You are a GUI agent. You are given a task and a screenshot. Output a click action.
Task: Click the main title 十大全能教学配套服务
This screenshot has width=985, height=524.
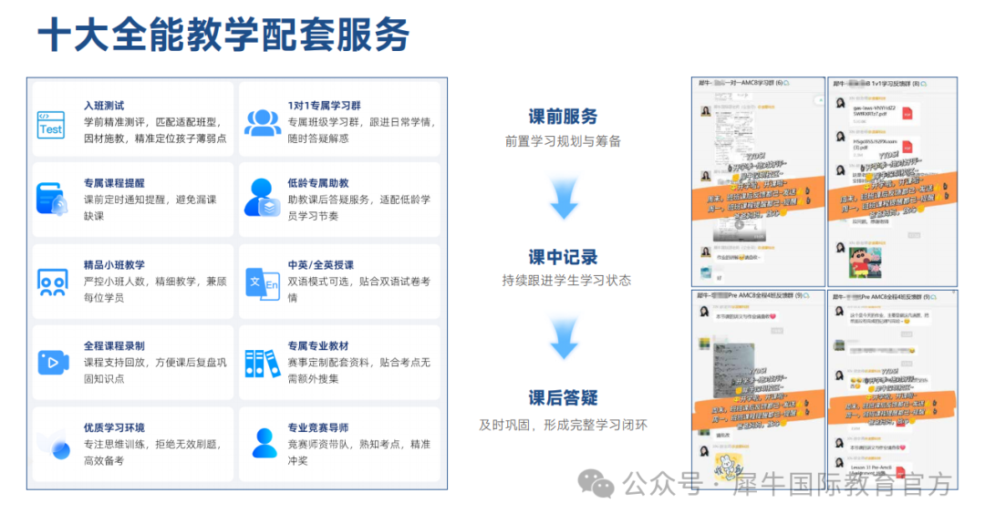(223, 34)
